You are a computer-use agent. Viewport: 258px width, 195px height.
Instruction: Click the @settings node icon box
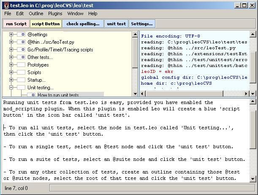tap(21, 34)
